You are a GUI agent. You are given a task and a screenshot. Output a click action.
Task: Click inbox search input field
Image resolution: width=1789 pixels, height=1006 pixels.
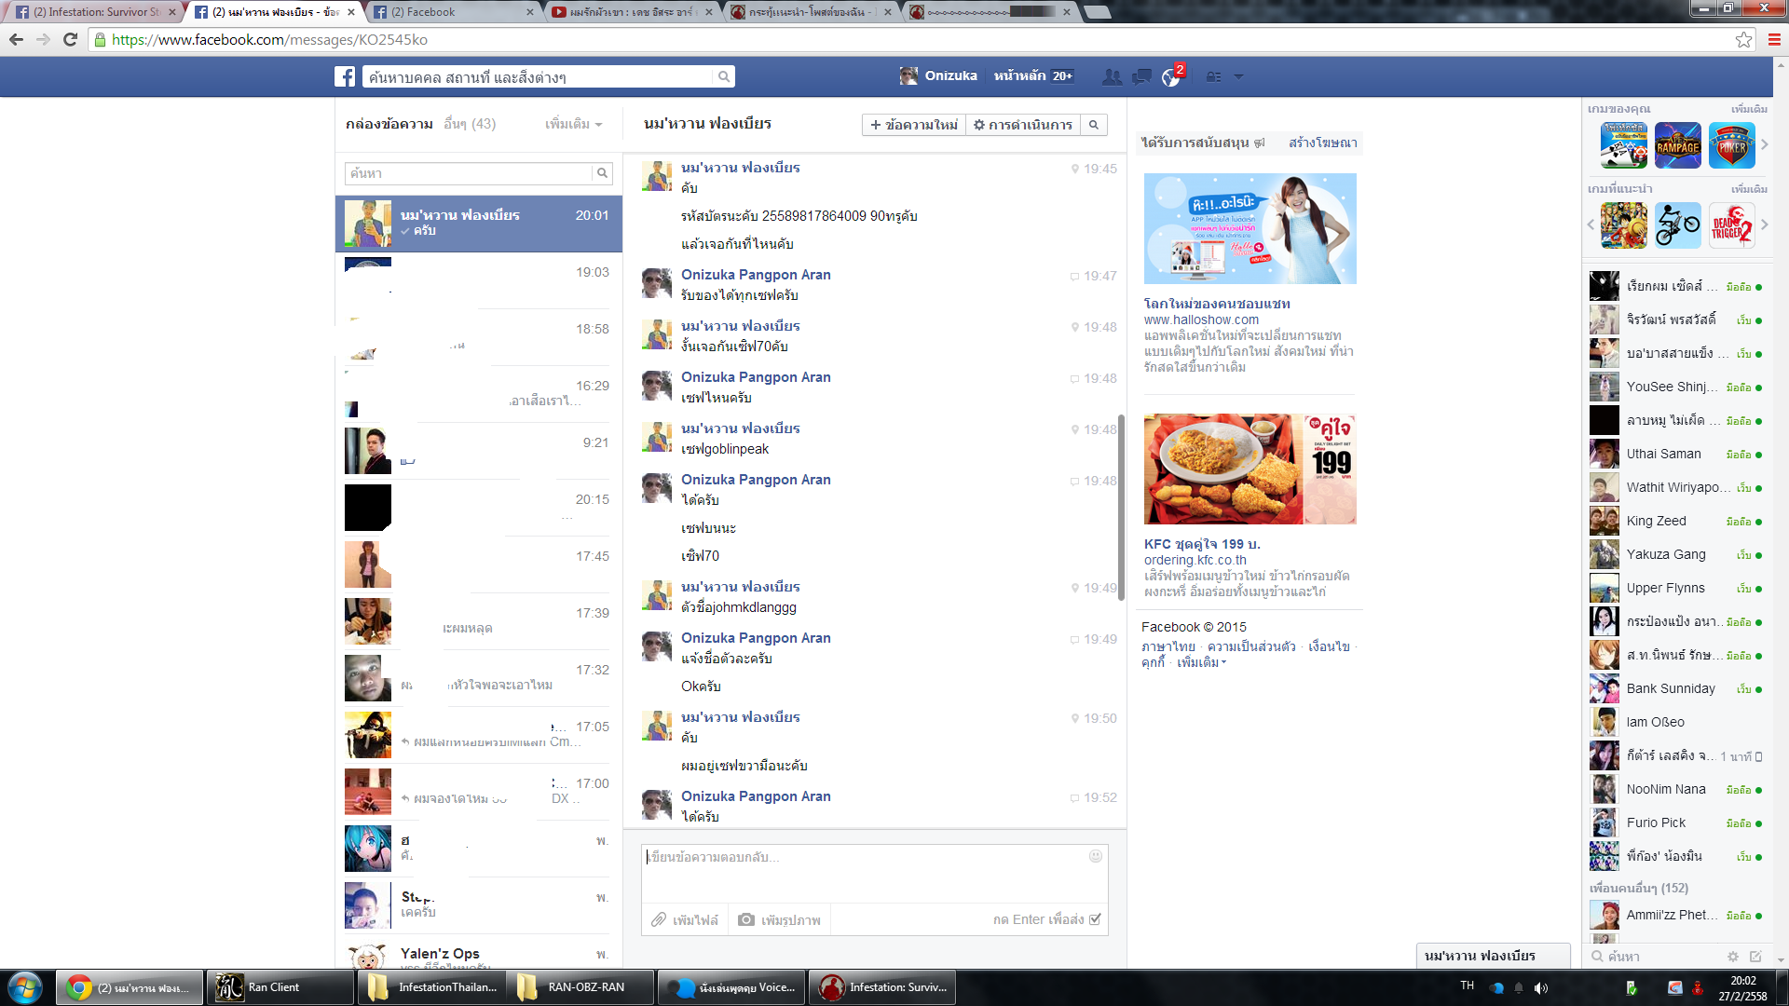pyautogui.click(x=468, y=173)
